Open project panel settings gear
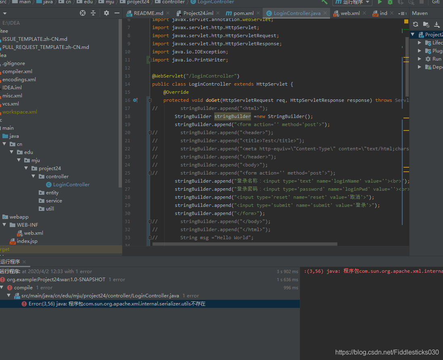The image size is (443, 360). point(106,13)
